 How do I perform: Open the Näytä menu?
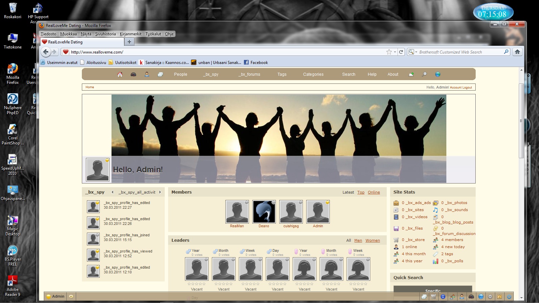pyautogui.click(x=86, y=34)
